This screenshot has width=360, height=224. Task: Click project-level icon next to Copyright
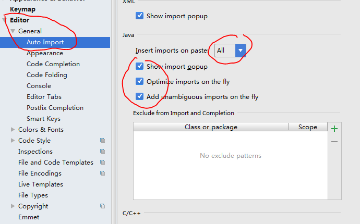pyautogui.click(x=103, y=206)
